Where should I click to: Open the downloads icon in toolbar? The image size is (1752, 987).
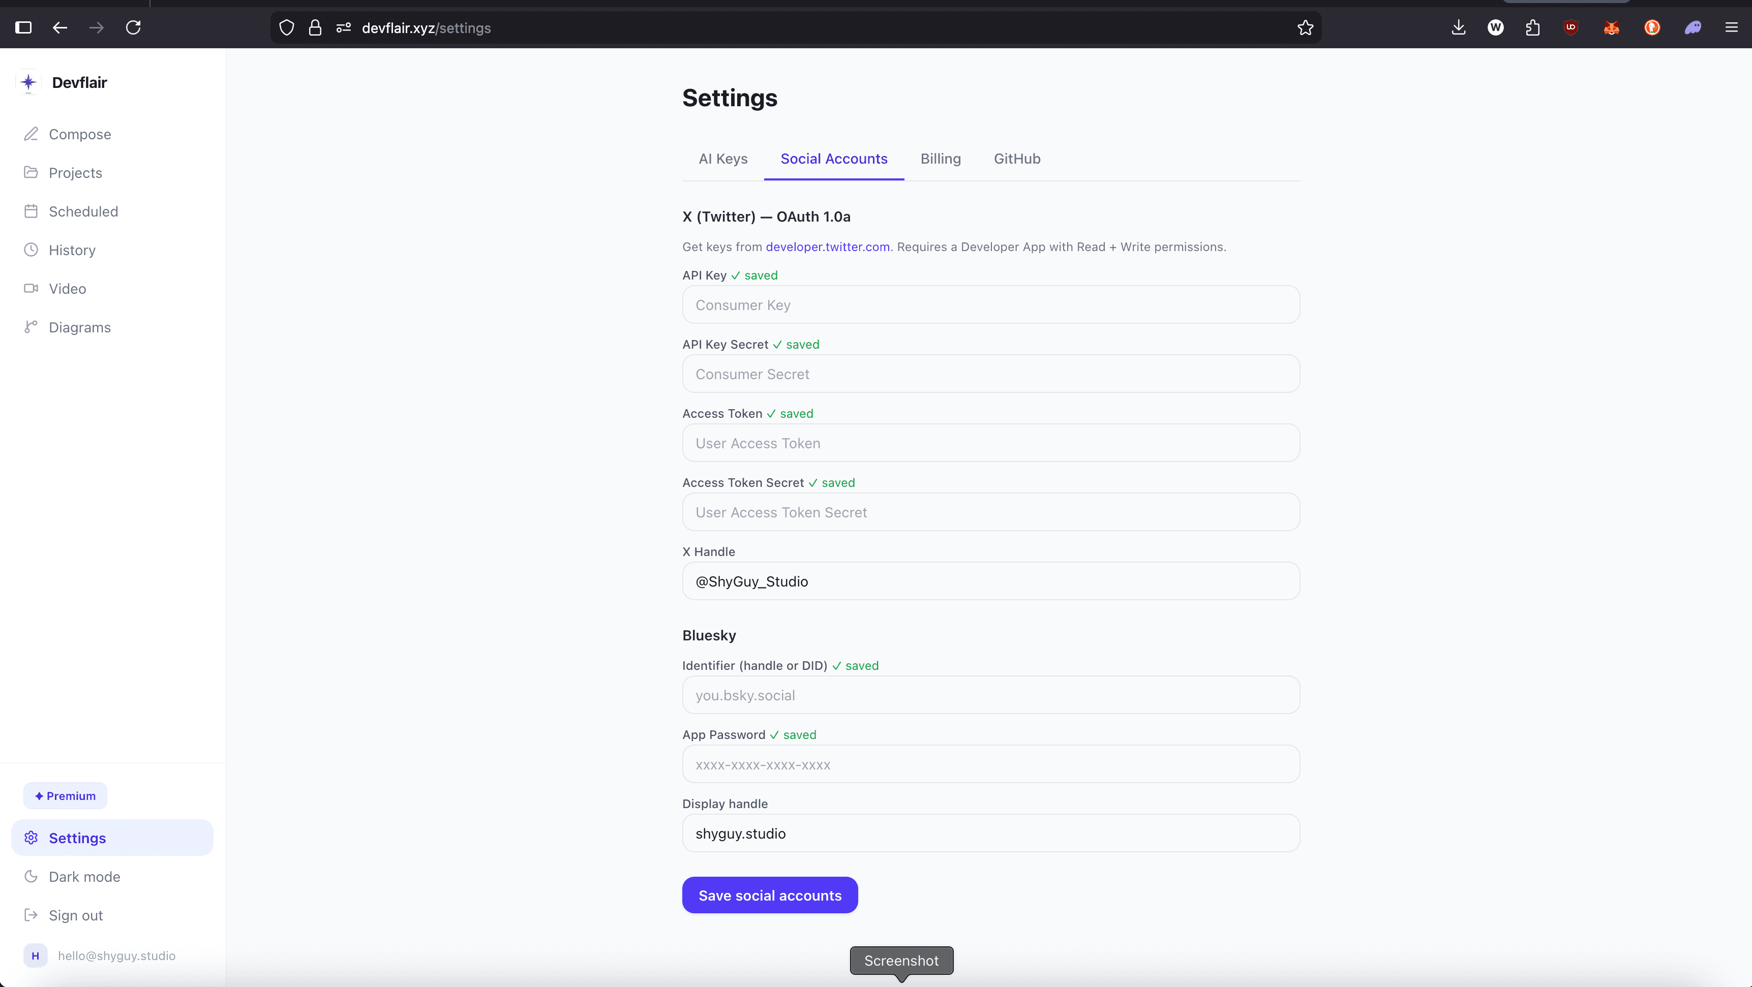coord(1458,28)
